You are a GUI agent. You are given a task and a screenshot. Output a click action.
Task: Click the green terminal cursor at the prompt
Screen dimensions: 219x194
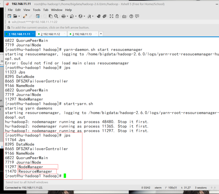(x=65, y=176)
